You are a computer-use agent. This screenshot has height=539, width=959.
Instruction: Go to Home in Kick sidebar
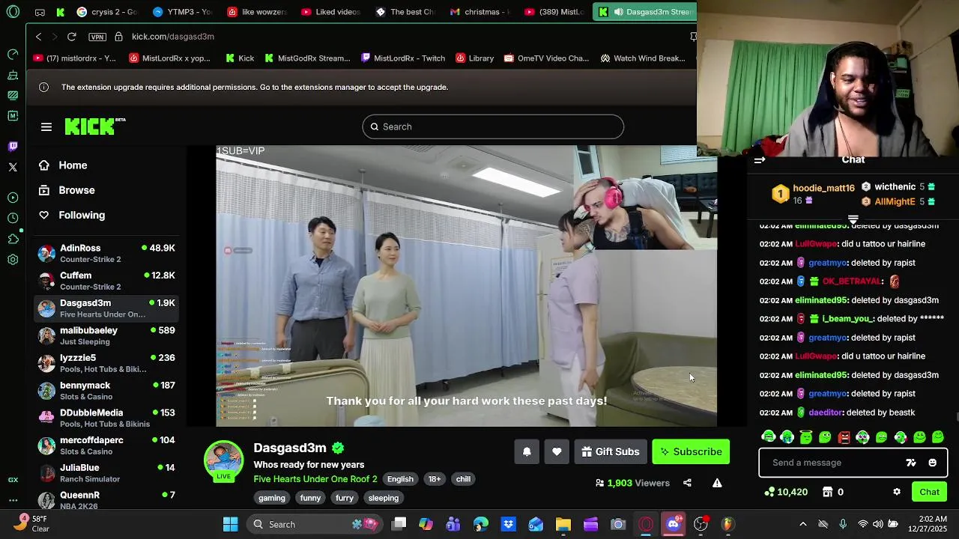73,165
